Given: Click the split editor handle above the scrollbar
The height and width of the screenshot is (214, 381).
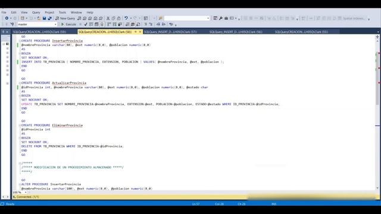Looking at the screenshot, I should [377, 37].
